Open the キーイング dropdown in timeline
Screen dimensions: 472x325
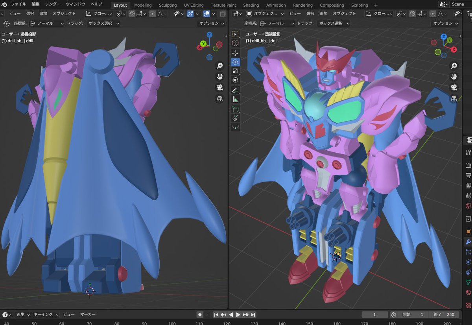45,315
